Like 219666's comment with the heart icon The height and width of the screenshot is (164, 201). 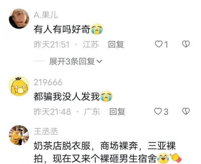tap(158, 111)
